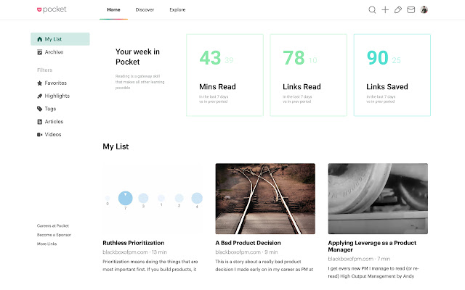Click the Videos camera icon

(39, 135)
